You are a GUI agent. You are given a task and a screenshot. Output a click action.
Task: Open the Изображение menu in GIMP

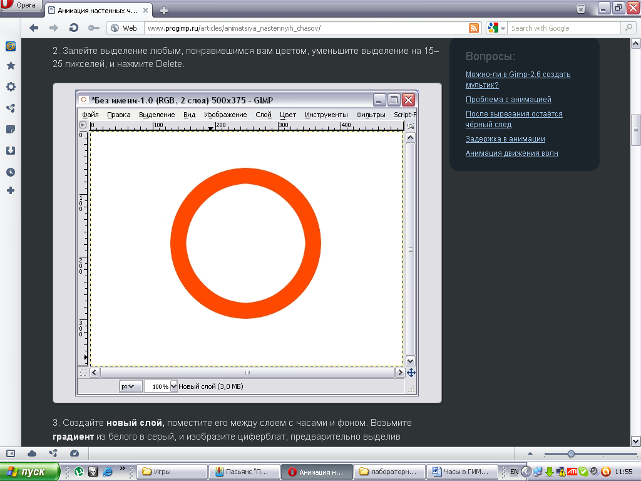point(225,115)
